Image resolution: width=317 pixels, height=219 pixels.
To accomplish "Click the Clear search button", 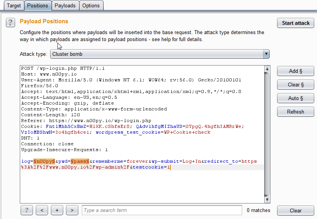I will click(296, 210).
